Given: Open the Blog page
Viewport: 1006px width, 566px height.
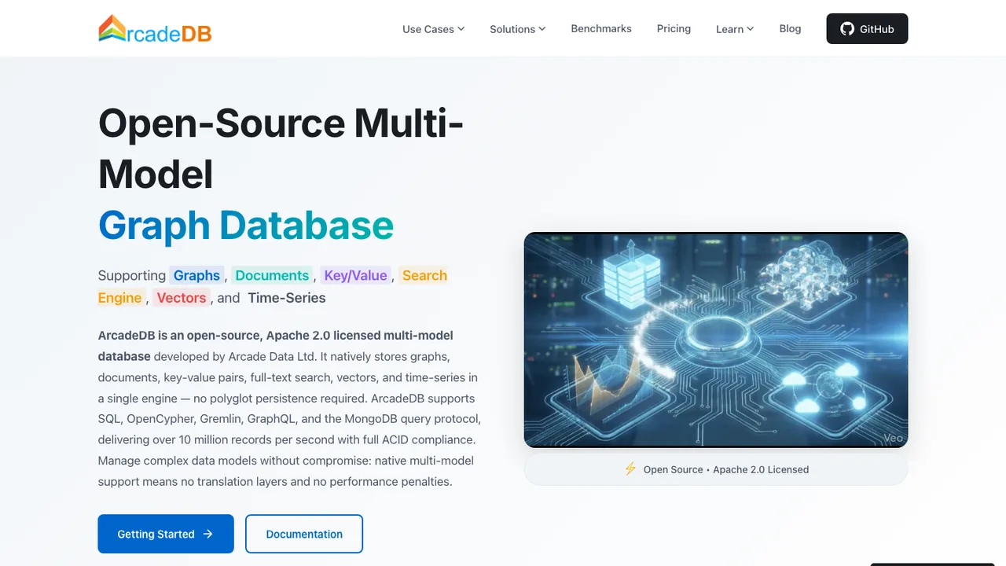Looking at the screenshot, I should pos(790,28).
